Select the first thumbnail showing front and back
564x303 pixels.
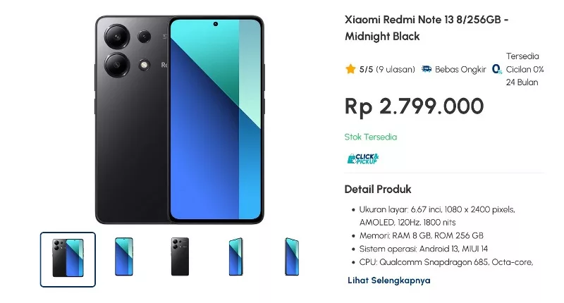tap(68, 259)
